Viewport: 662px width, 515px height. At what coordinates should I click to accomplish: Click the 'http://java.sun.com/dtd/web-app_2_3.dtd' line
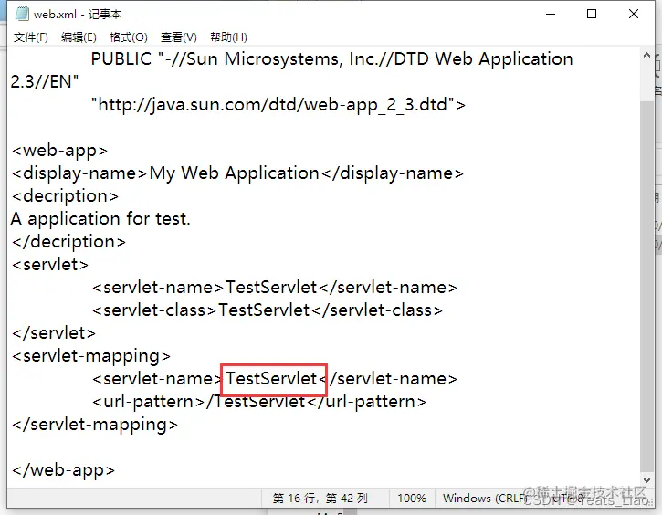pyautogui.click(x=278, y=105)
